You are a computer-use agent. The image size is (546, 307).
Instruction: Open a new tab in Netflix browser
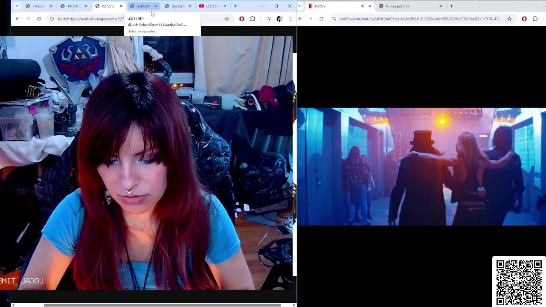tap(451, 6)
